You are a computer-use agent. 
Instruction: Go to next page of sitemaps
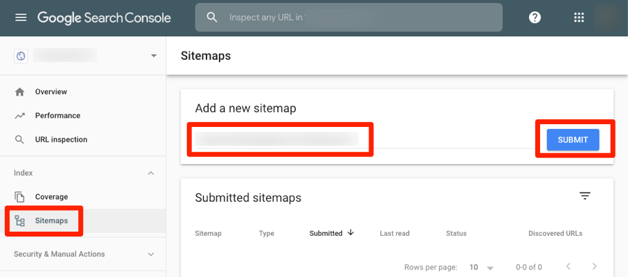click(595, 267)
